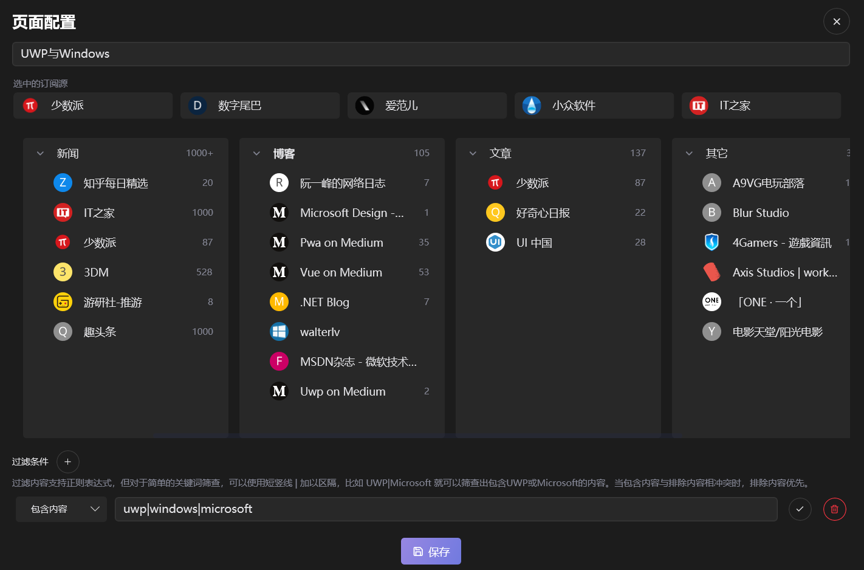Click the A9VG电玩部落 avatar icon

point(711,183)
